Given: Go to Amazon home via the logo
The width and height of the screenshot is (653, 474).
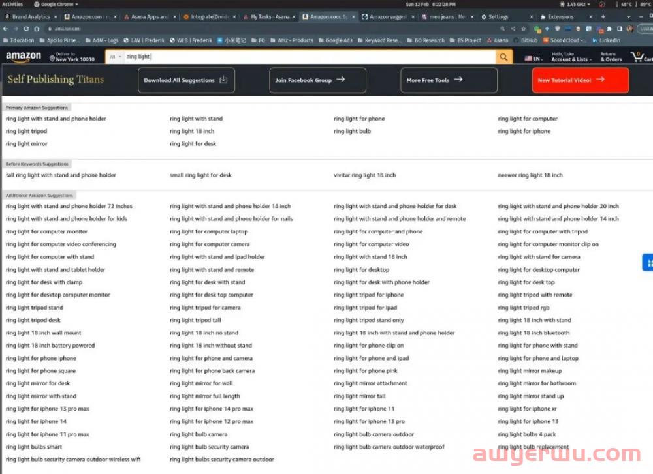Looking at the screenshot, I should pos(24,57).
